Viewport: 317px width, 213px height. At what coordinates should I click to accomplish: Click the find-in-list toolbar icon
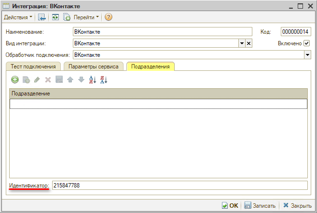[42, 17]
